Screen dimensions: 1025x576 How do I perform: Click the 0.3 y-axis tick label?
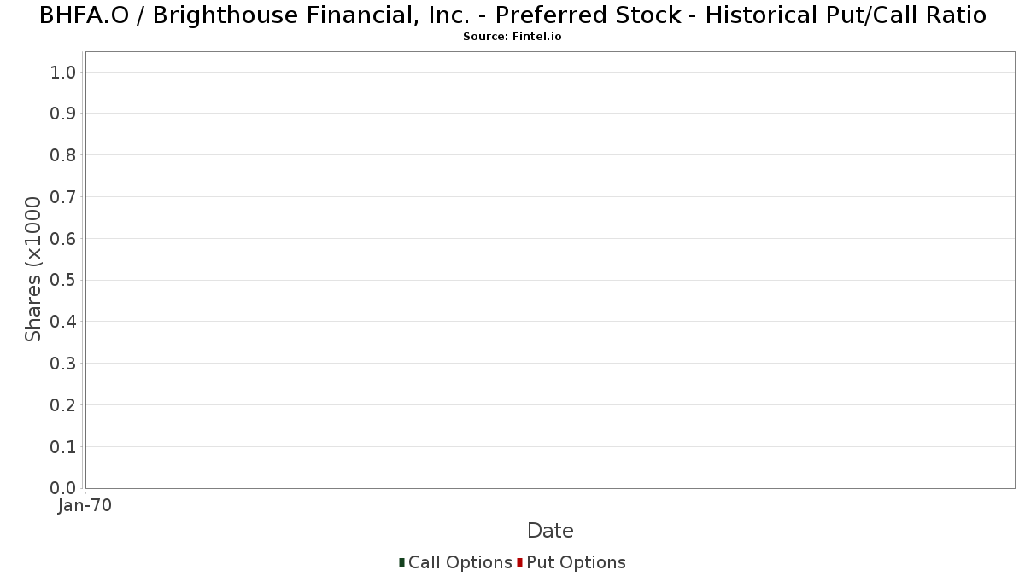point(64,364)
